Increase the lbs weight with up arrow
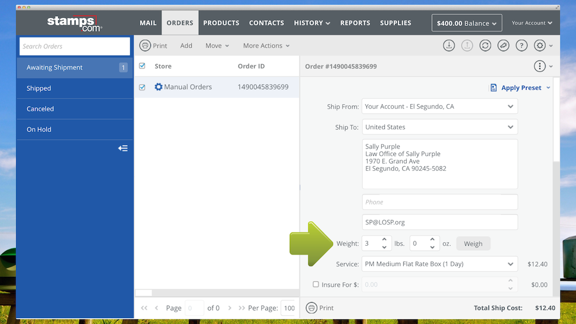 (384, 239)
